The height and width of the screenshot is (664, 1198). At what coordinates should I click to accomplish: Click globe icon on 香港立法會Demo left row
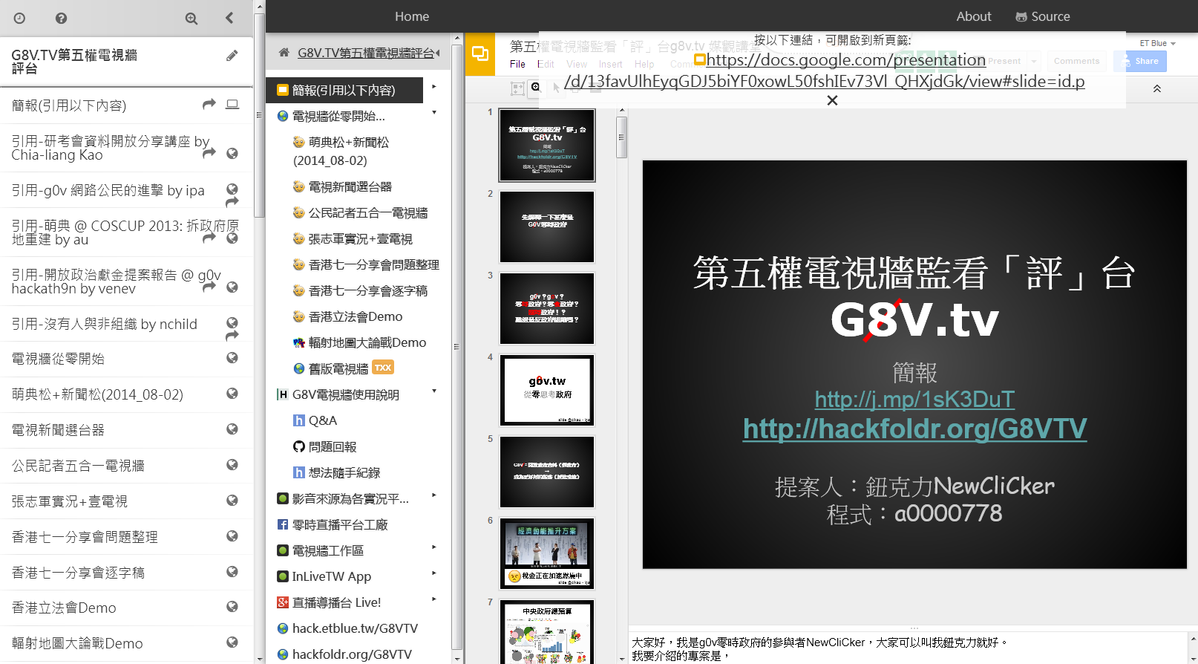(x=232, y=607)
